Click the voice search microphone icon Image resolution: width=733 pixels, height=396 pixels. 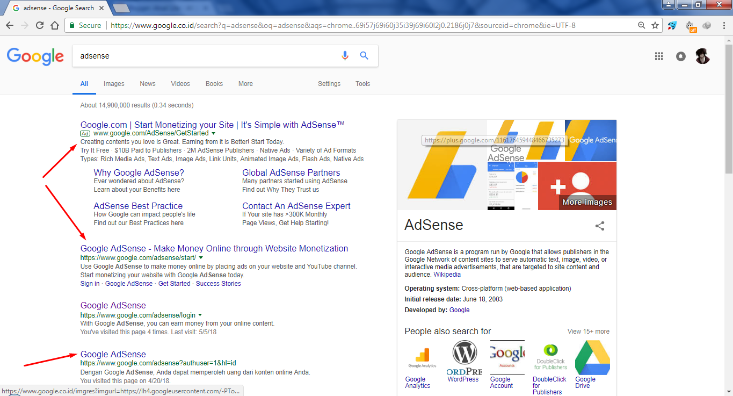(345, 55)
